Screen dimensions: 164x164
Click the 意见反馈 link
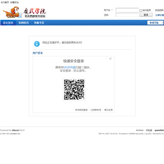108,110
